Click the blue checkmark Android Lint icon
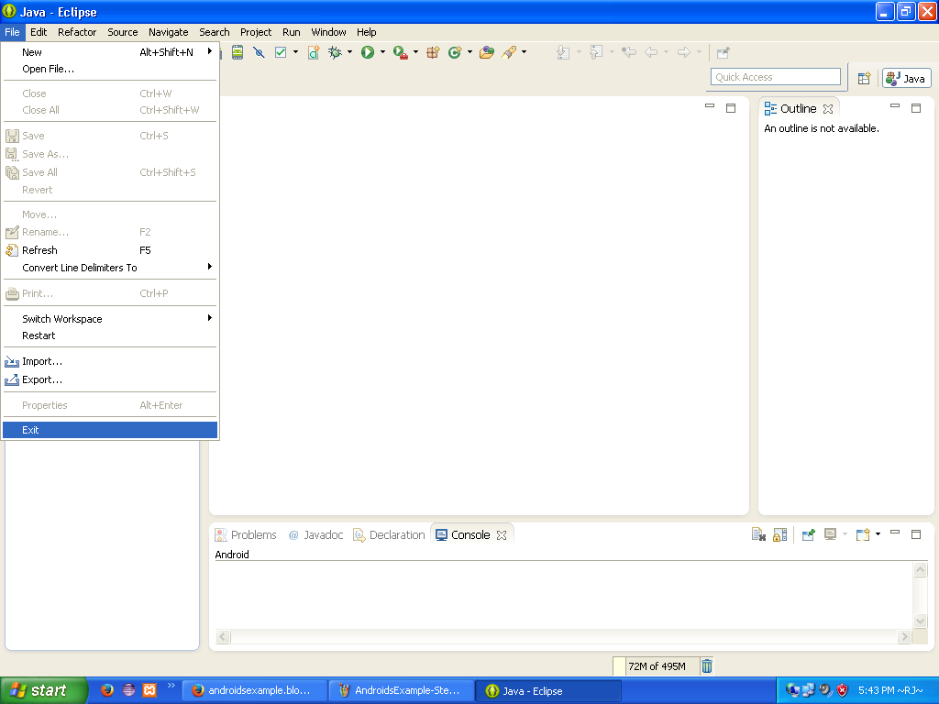Viewport: 939px width, 704px height. pyautogui.click(x=281, y=52)
